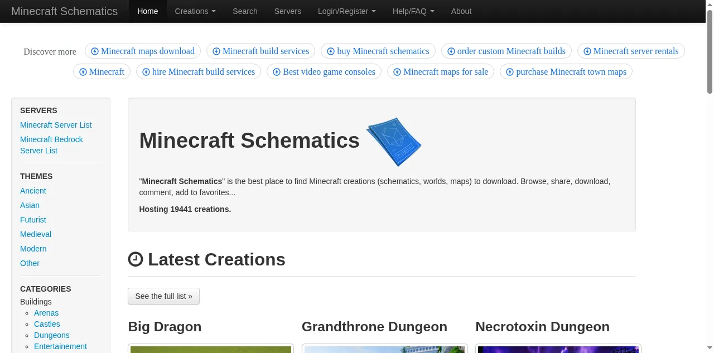
Task: Open the buy Minecraft schematics suggestion
Action: 378,51
